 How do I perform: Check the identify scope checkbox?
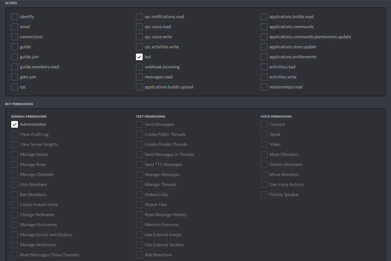(15, 17)
